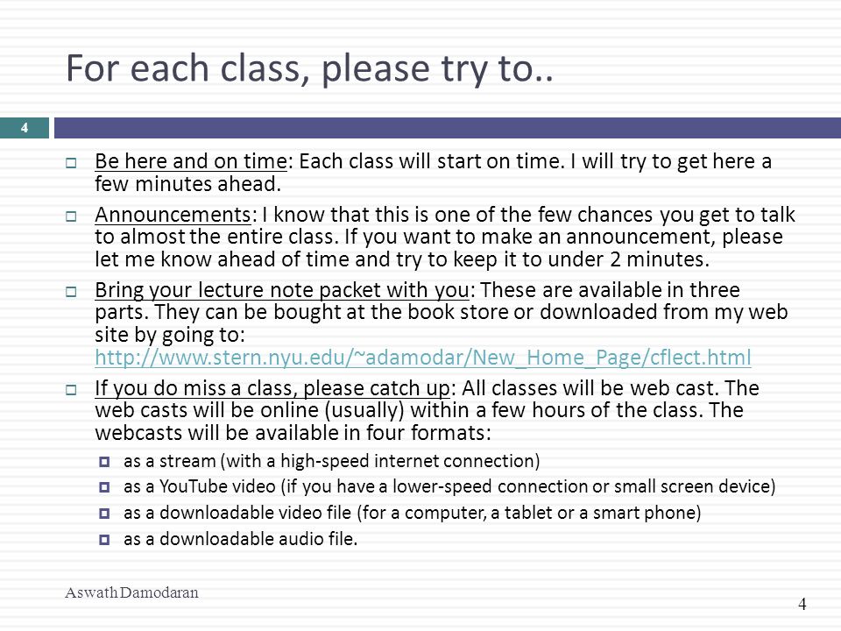Click the purple horizontal header bar
Screen dimensions: 841x631
[448, 128]
